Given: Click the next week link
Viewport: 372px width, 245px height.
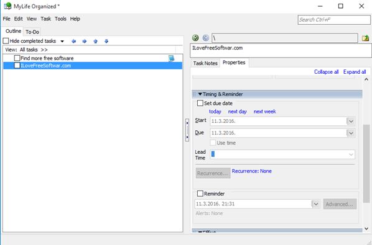Looking at the screenshot, I should [x=264, y=112].
